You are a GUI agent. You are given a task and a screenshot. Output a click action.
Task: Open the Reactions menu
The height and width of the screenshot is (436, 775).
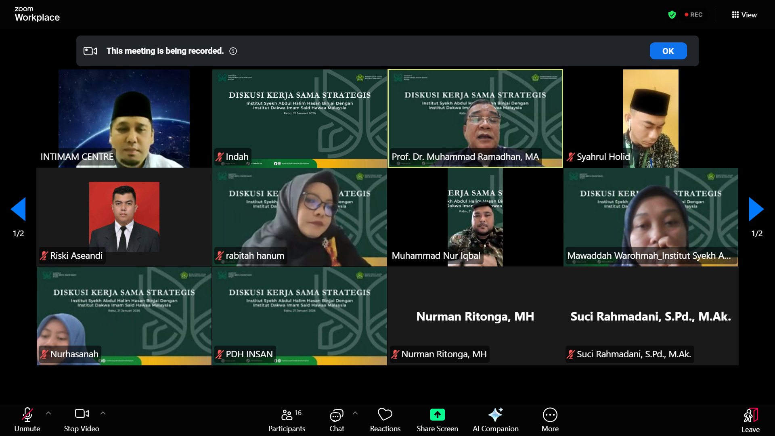click(385, 419)
